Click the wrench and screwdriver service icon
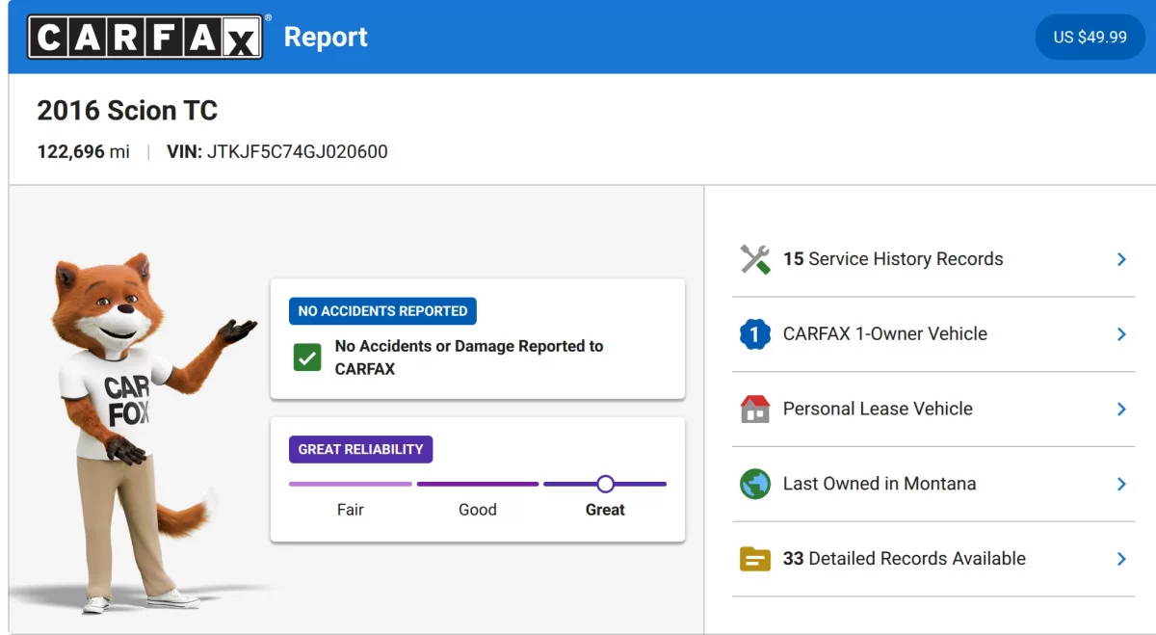Screen dimensions: 1156x635 click(755, 259)
